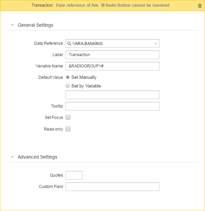The height and width of the screenshot is (211, 205).
Task: Click the General Settings heading
Action: point(36,25)
